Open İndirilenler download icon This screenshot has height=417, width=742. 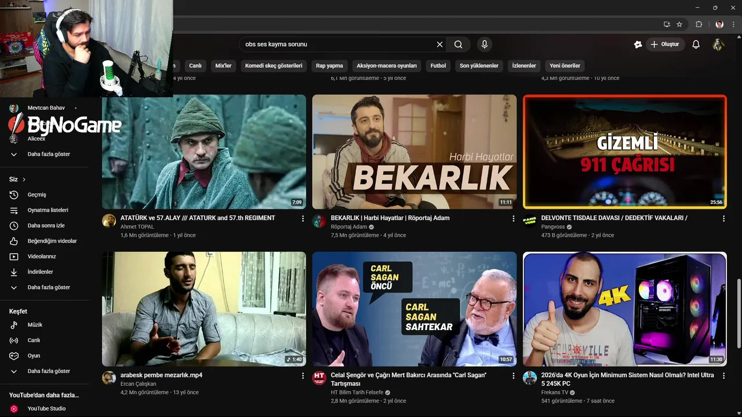tap(14, 272)
